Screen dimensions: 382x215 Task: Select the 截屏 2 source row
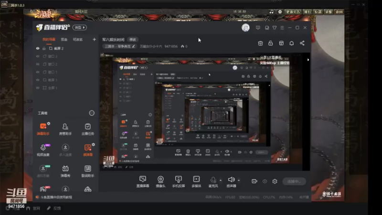(65, 48)
